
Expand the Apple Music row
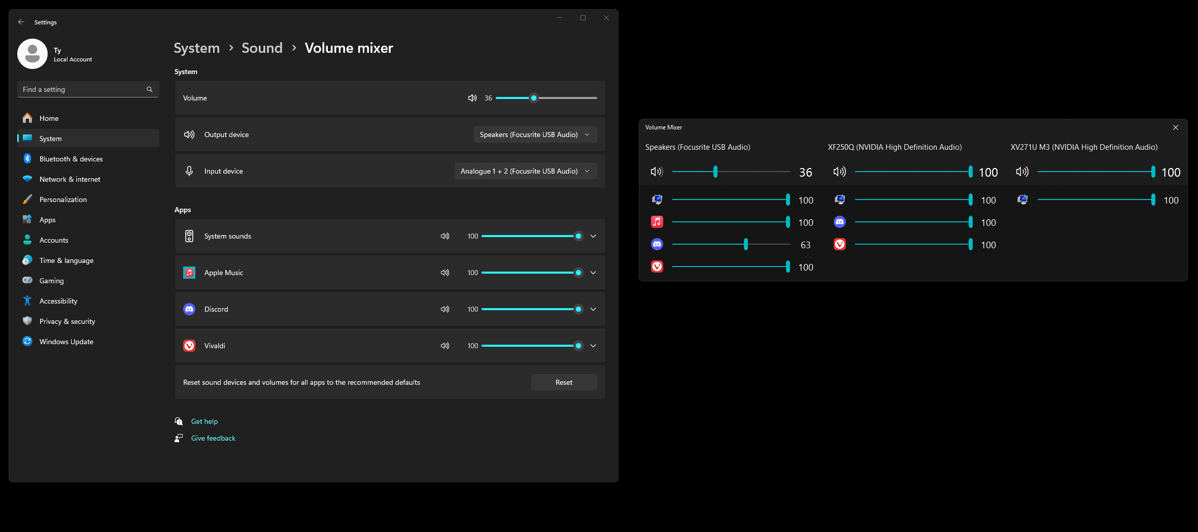(593, 273)
